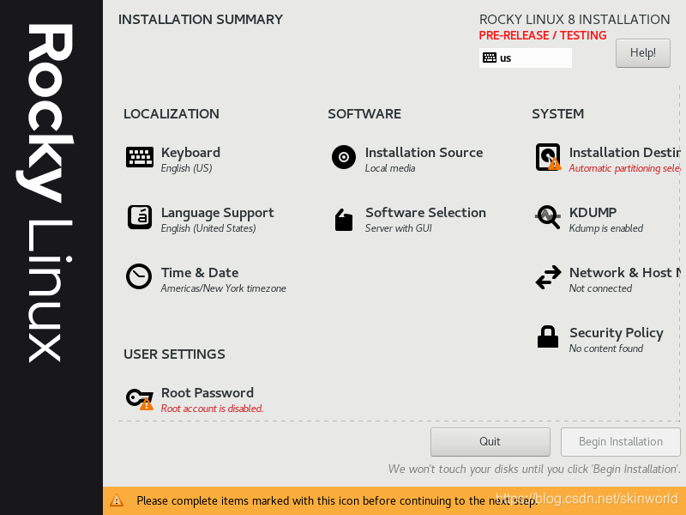Screen dimensions: 686x515
Task: Open the Help! button
Action: coord(642,53)
